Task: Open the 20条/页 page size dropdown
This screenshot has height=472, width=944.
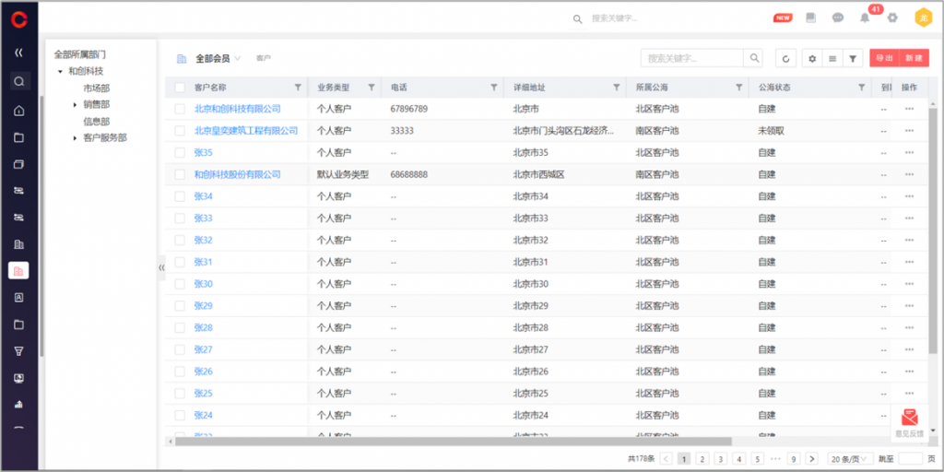Action: pyautogui.click(x=848, y=458)
